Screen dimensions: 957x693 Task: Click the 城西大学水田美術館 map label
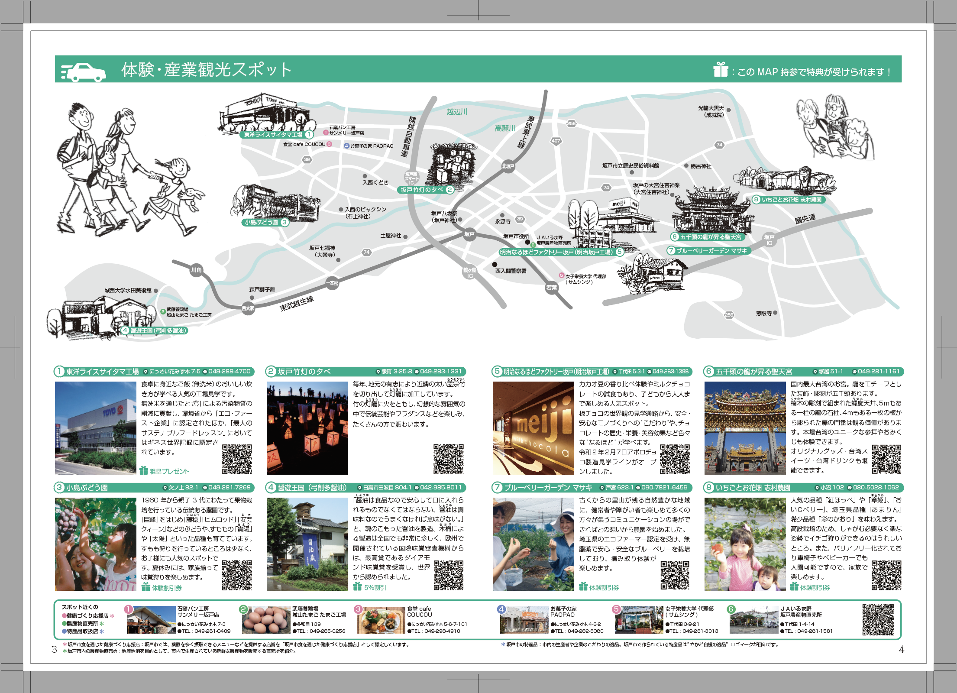(x=128, y=290)
